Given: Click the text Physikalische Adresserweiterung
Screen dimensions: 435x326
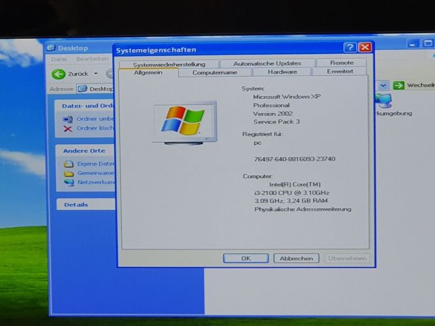Looking at the screenshot, I should coord(303,209).
